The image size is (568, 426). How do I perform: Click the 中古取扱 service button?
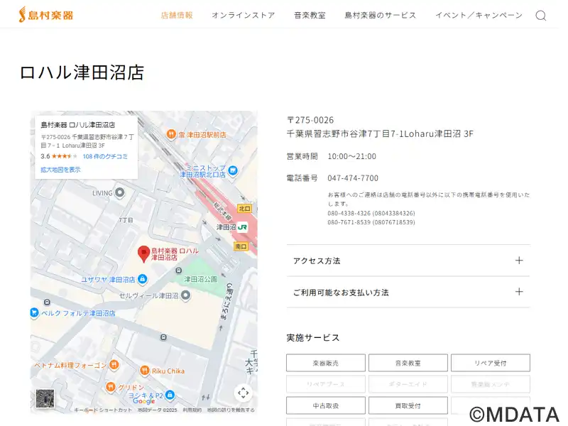[x=326, y=405]
